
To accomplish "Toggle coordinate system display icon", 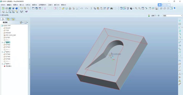I will 13,12.
